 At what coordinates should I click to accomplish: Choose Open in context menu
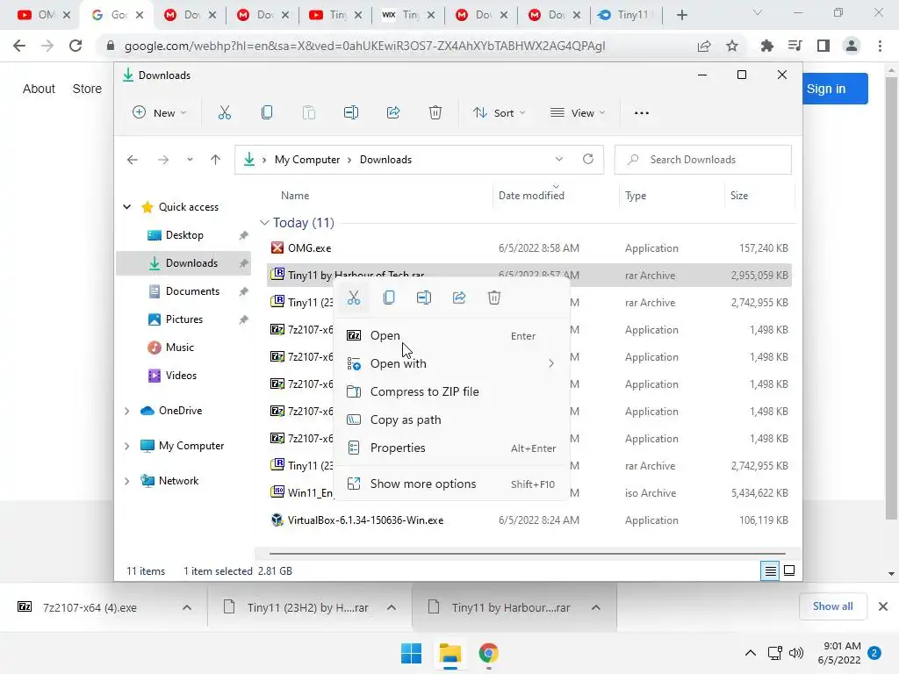pyautogui.click(x=452, y=336)
